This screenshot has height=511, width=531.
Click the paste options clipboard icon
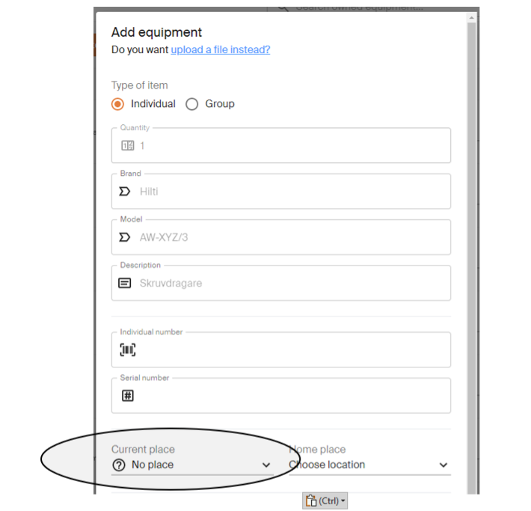(x=311, y=501)
